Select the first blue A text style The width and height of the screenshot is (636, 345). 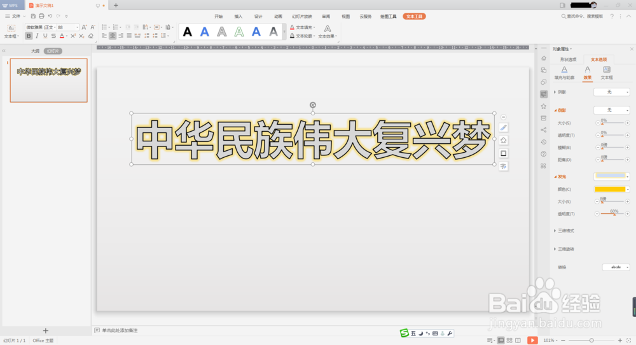click(204, 32)
